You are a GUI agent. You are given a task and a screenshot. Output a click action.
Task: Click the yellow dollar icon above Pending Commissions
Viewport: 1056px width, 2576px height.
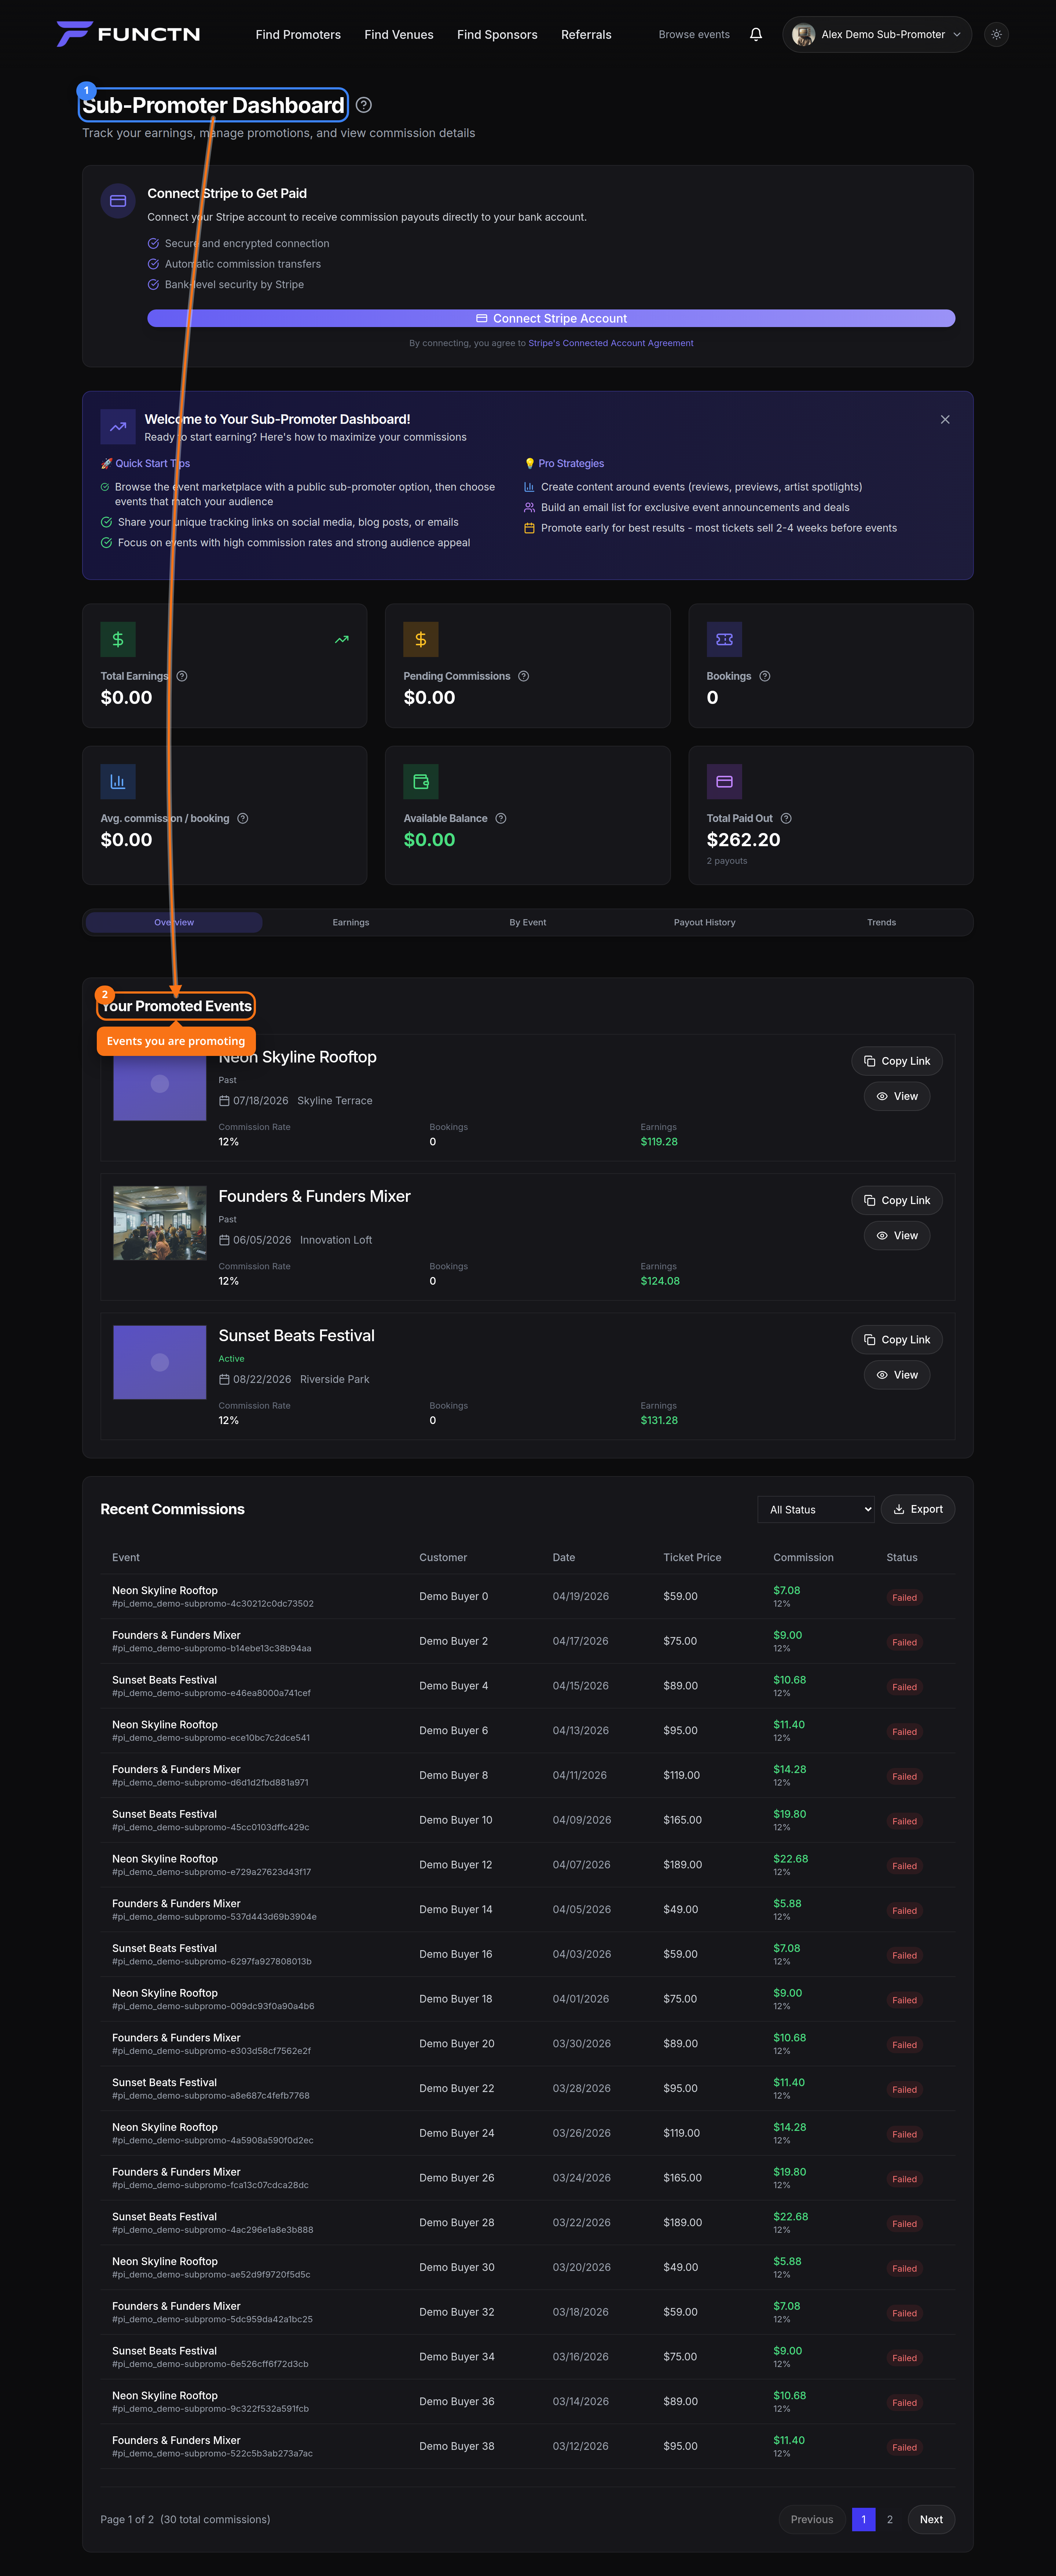pyautogui.click(x=421, y=639)
